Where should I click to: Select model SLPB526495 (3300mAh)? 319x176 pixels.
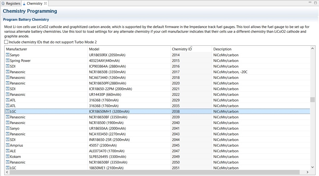(x=108, y=157)
